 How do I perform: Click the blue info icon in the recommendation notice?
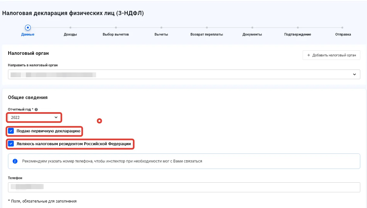click(x=15, y=161)
